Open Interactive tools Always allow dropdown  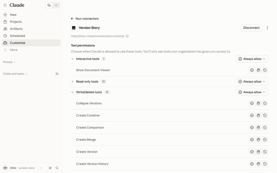tap(252, 59)
